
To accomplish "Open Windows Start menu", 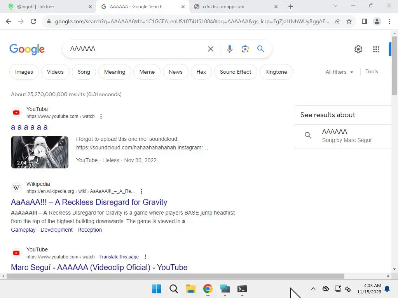I will [x=156, y=289].
